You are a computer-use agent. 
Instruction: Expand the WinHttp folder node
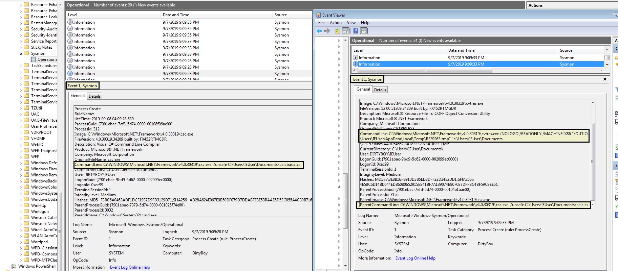click(x=21, y=205)
